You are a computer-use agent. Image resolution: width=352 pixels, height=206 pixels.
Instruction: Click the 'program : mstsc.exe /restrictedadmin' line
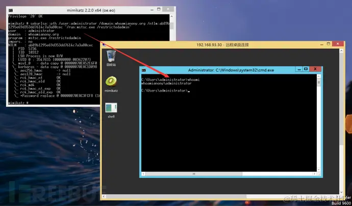[x=44, y=38]
